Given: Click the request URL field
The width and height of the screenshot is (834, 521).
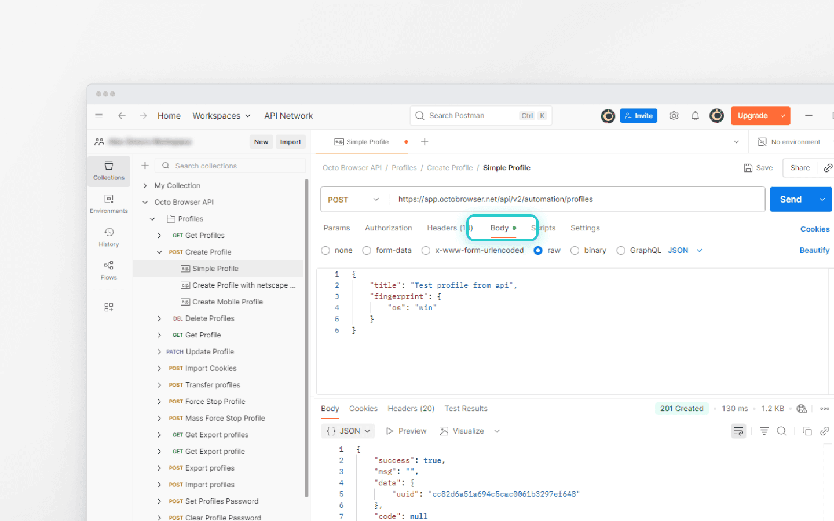Looking at the screenshot, I should click(x=577, y=199).
